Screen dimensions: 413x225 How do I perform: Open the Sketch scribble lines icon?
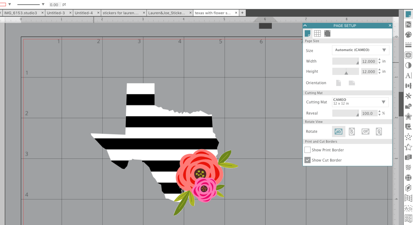point(408,168)
